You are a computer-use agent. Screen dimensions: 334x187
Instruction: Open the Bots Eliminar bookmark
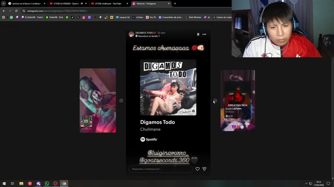[193, 17]
